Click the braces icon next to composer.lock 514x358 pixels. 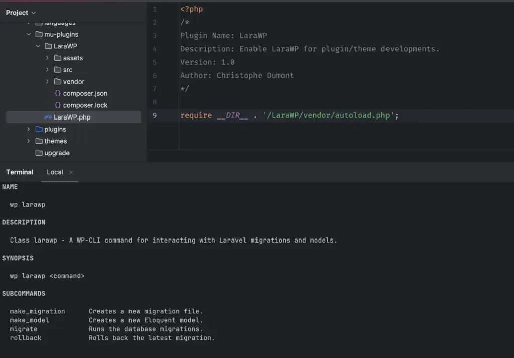(57, 105)
